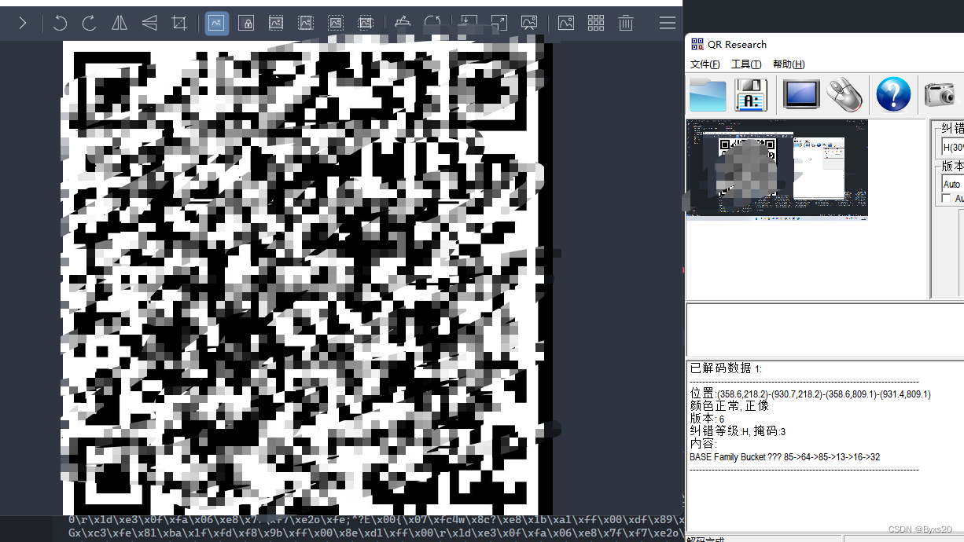Click the captured screenshot preview thumbnail

(777, 169)
